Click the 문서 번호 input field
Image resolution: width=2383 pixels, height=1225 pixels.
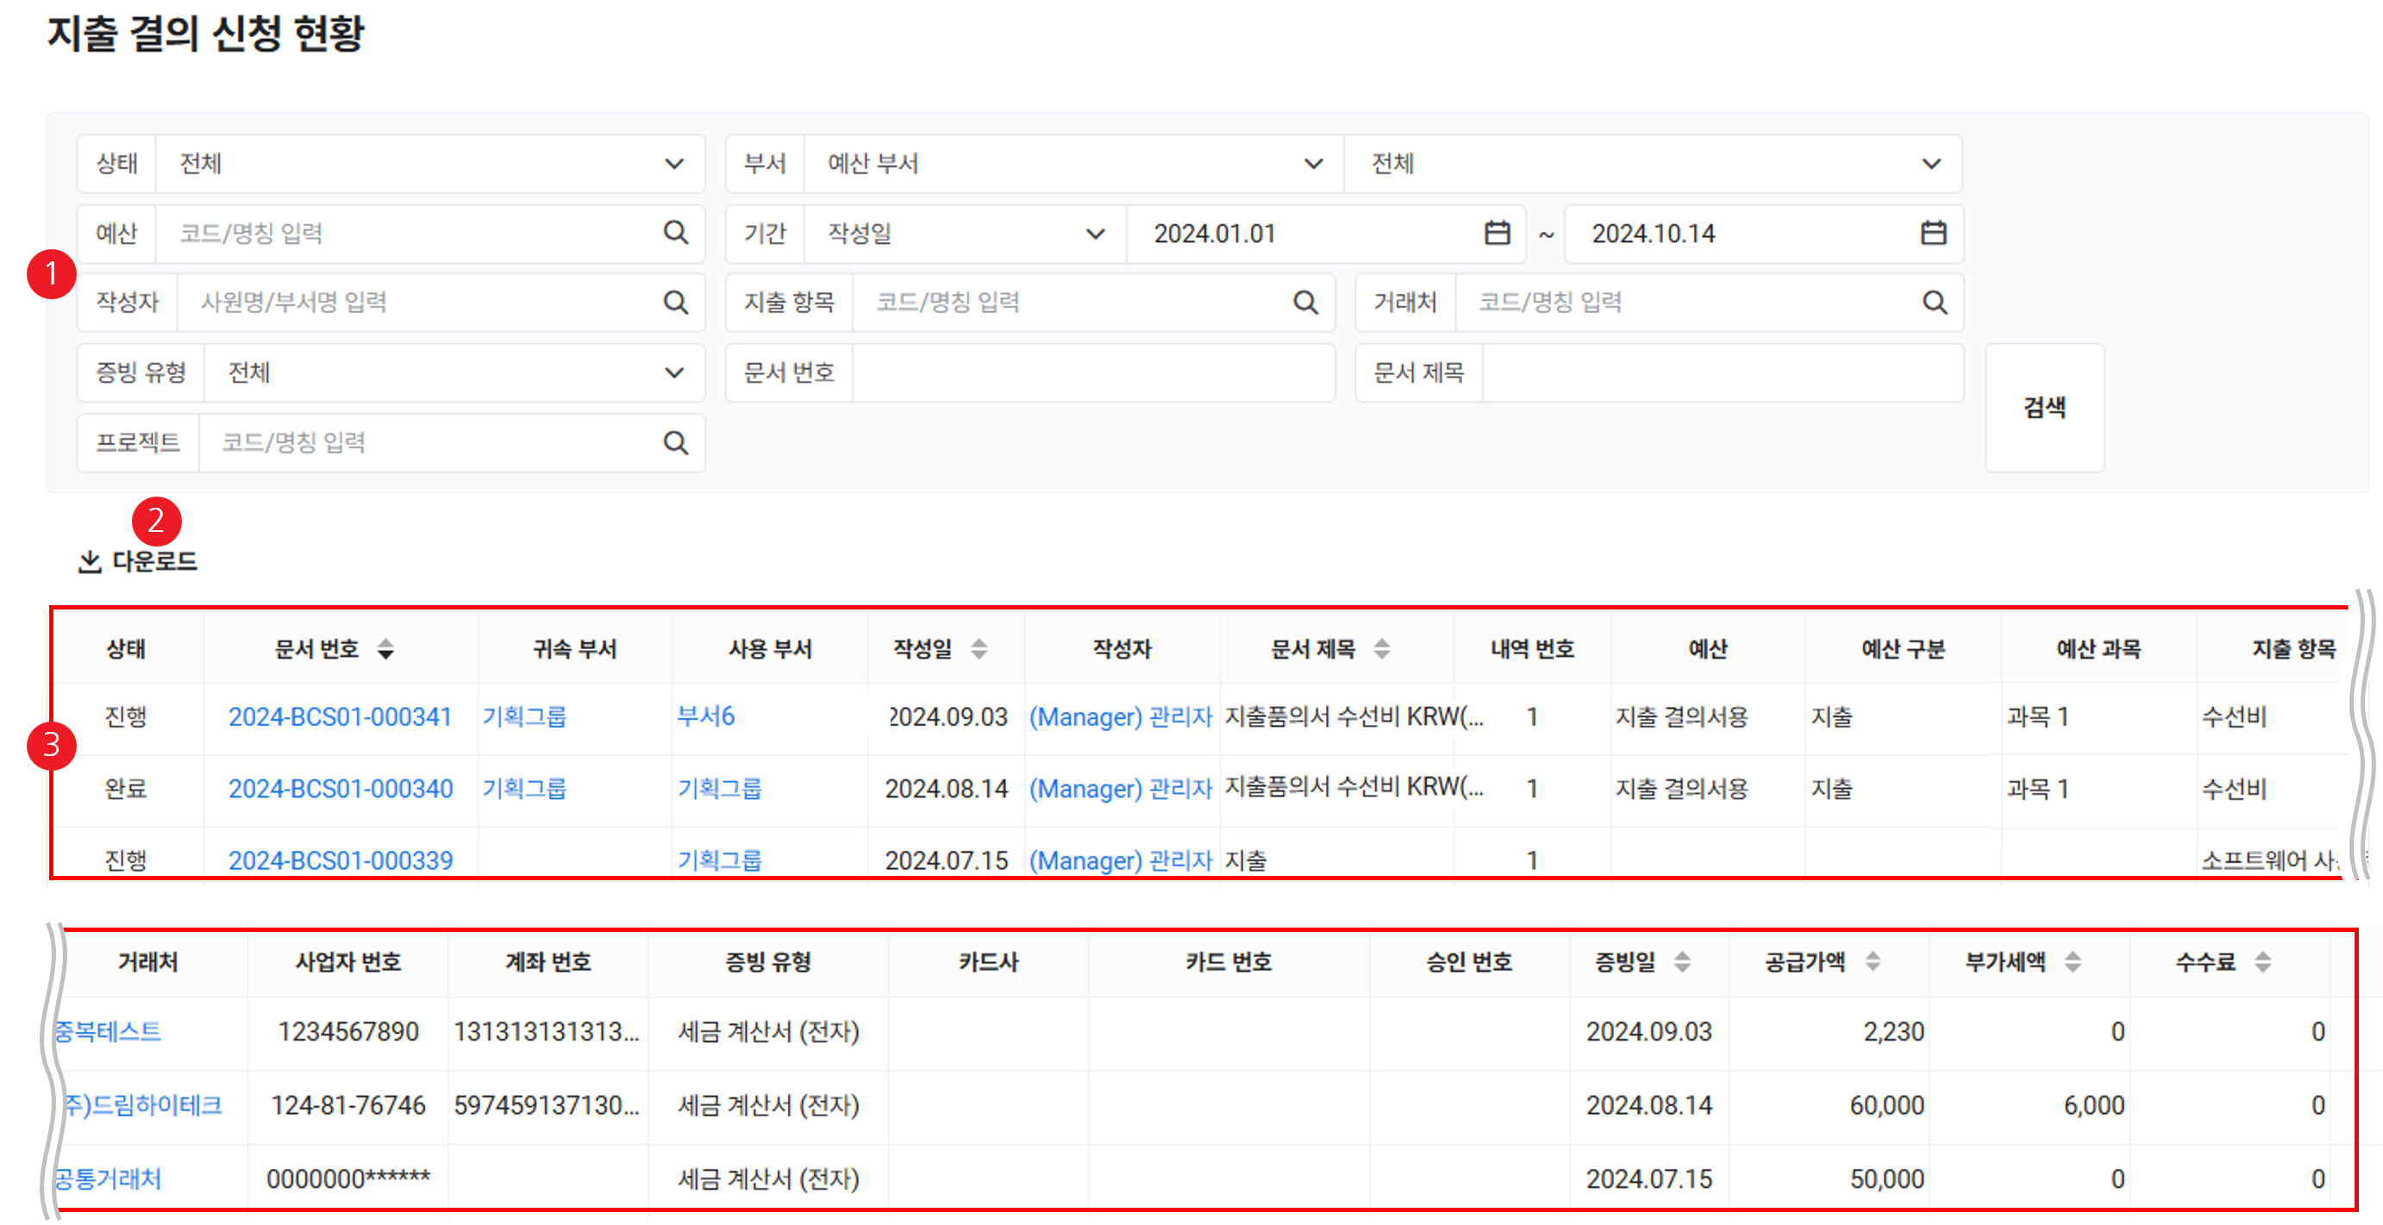click(x=1091, y=374)
